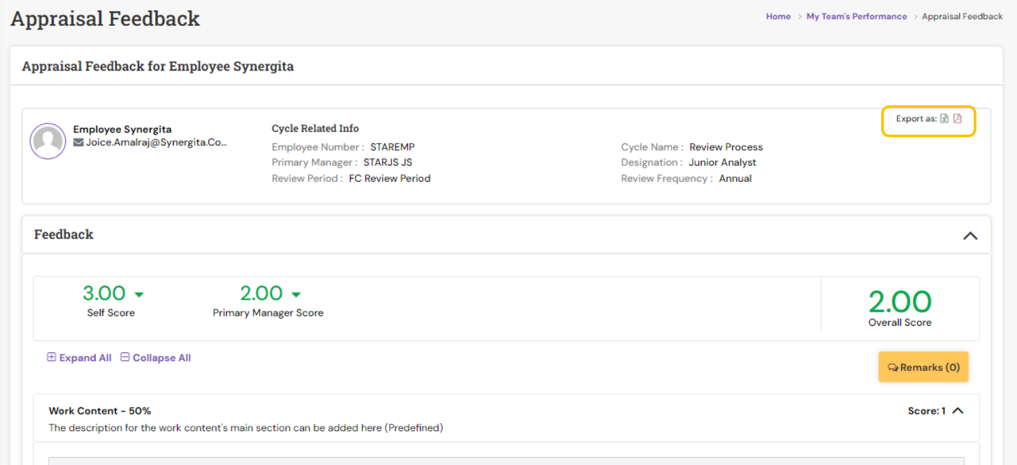Click the Export as label

pyautogui.click(x=916, y=119)
